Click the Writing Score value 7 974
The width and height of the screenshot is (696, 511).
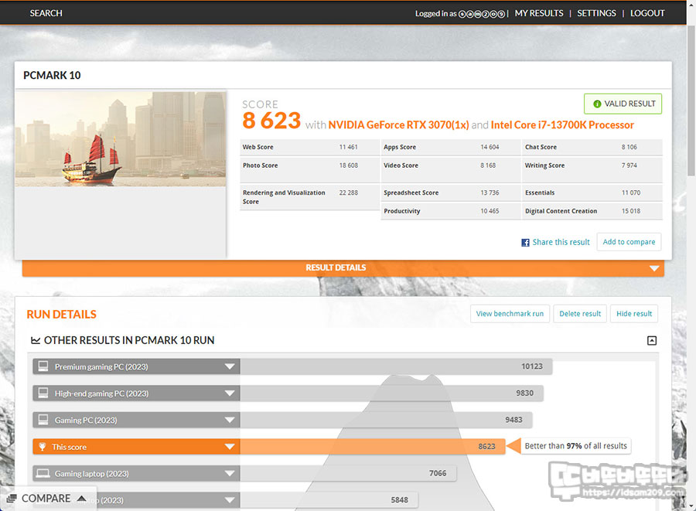tap(629, 165)
